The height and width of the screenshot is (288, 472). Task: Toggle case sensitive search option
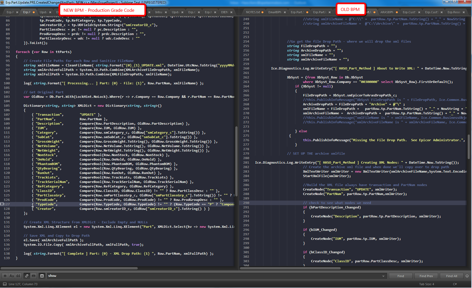click(x=11, y=276)
